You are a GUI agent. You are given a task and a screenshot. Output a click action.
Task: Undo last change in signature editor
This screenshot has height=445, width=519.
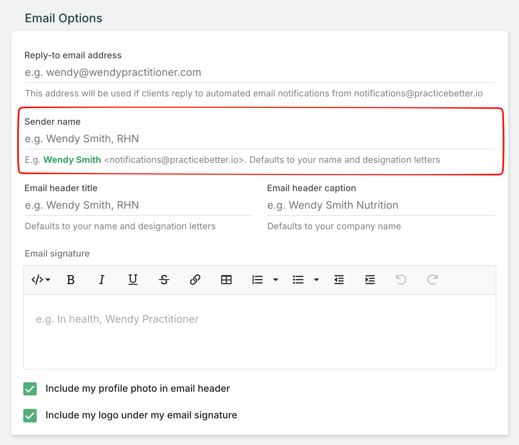point(401,280)
